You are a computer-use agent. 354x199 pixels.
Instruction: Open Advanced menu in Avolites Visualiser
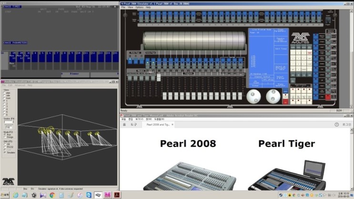[x=20, y=85]
